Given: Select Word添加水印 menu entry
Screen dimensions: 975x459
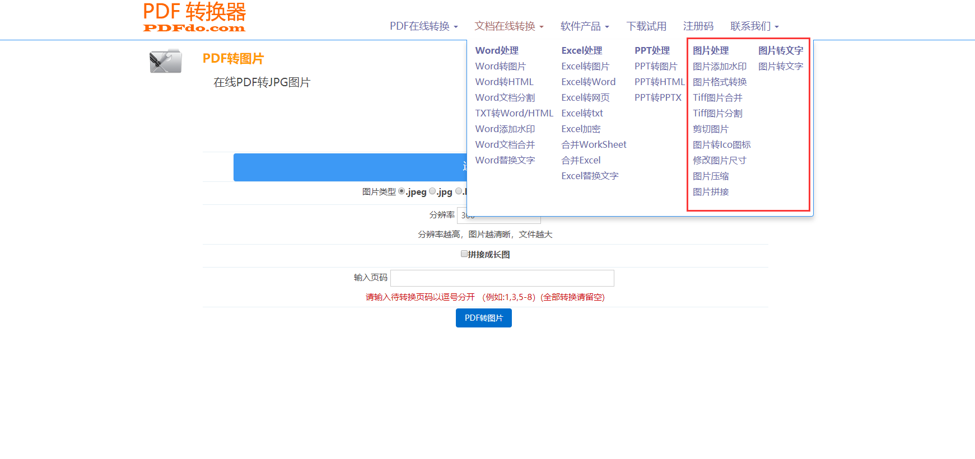Looking at the screenshot, I should (505, 129).
